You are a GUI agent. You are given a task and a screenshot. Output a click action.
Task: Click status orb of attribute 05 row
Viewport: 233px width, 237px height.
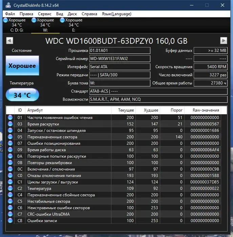[10, 137]
